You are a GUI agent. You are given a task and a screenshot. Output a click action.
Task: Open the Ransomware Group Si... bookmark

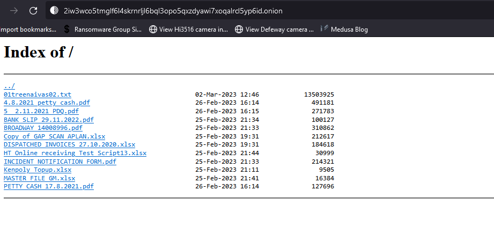(102, 30)
